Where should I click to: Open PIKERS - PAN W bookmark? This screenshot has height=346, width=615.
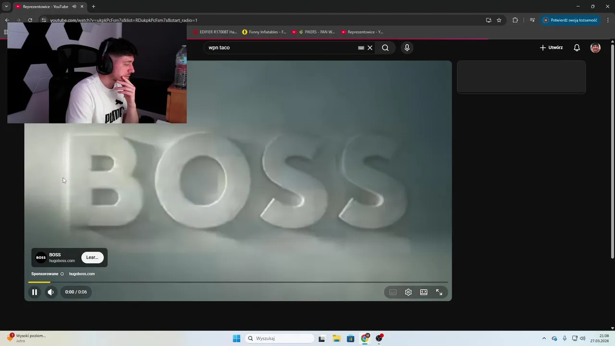(314, 32)
